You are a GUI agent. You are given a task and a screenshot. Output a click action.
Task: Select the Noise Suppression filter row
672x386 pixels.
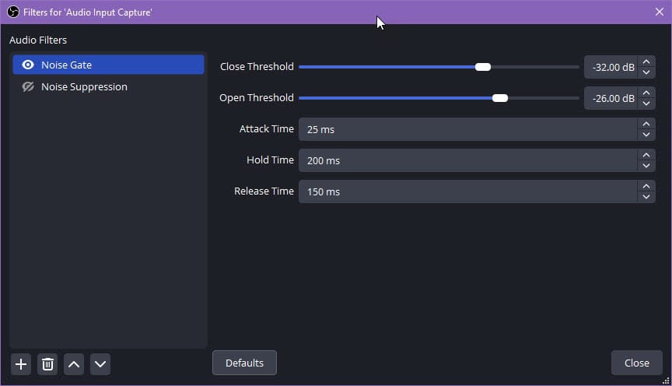click(x=108, y=86)
